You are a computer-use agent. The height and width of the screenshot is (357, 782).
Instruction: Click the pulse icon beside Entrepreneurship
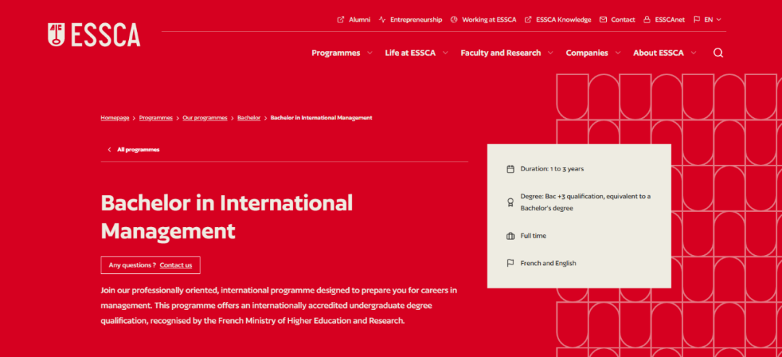(382, 20)
